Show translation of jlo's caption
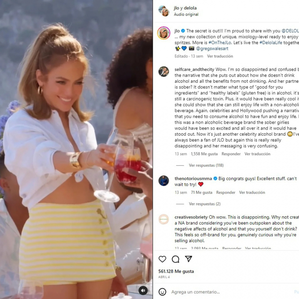299x299 pixels. [220, 56]
